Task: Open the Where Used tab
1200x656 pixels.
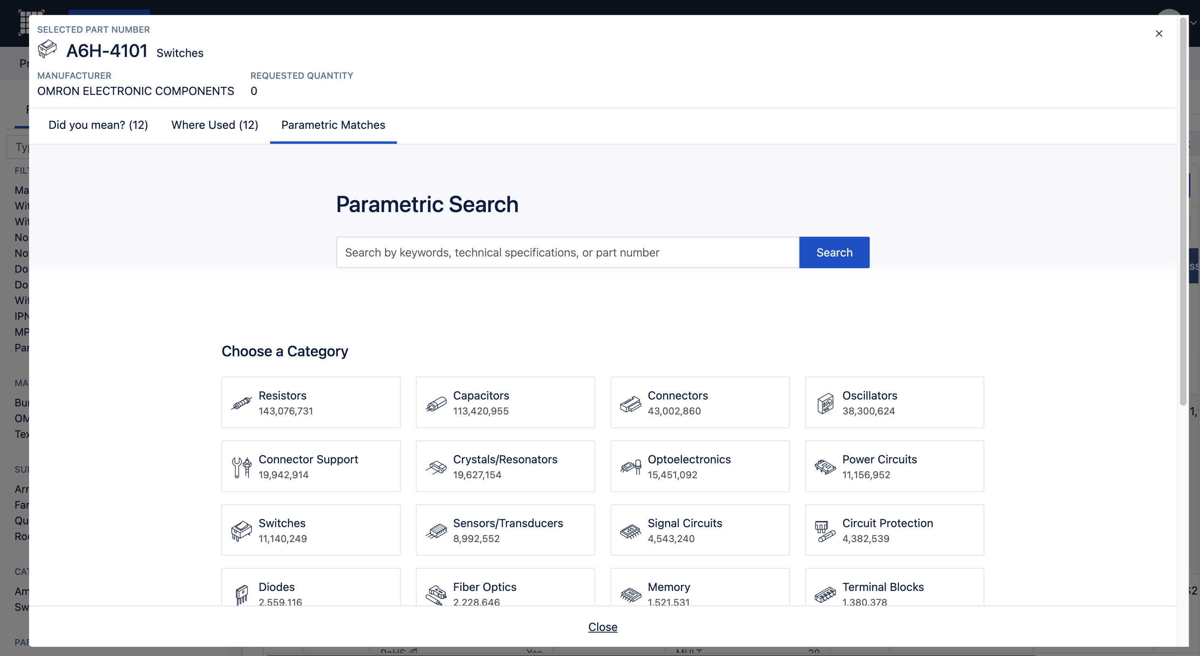Action: [x=214, y=125]
